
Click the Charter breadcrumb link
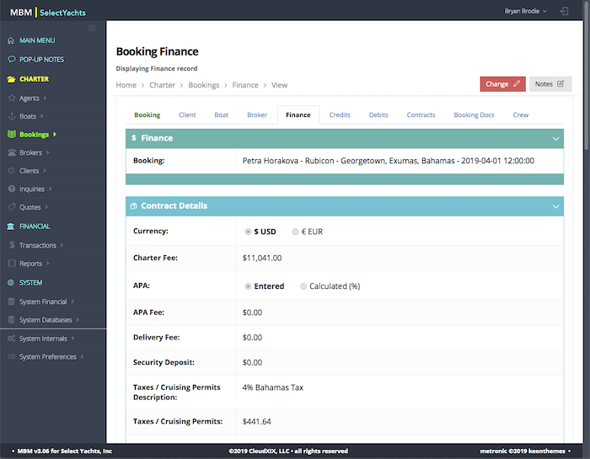coord(162,85)
